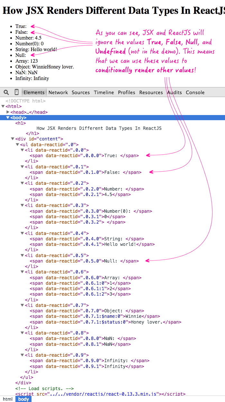The height and width of the screenshot is (402, 225).
Task: Click the page list item Number(0): 0
Action: pos(29,44)
